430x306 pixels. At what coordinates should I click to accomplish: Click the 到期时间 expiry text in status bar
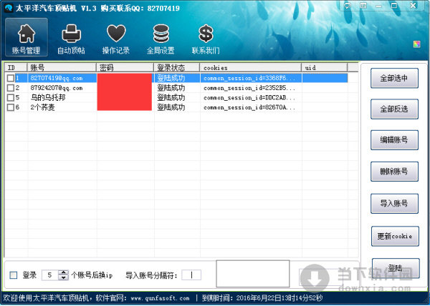[x=262, y=298]
